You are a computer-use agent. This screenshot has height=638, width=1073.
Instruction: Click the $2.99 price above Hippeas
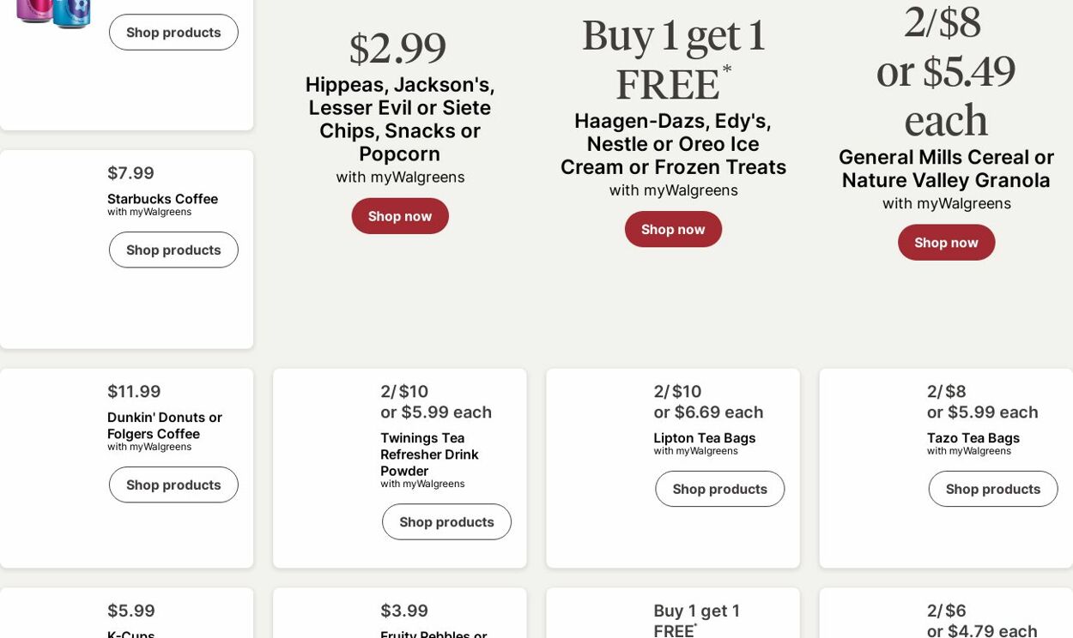(x=397, y=49)
